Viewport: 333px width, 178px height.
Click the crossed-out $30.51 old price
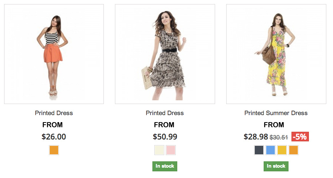(279, 137)
